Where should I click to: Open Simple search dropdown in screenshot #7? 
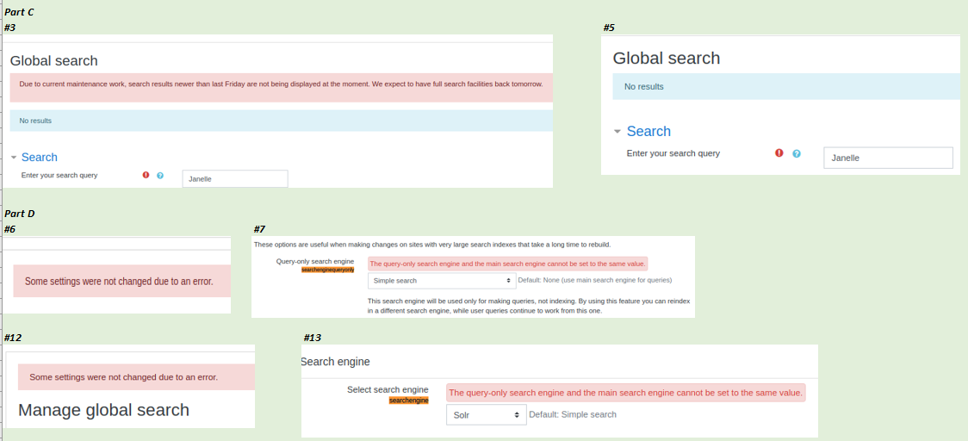(442, 281)
